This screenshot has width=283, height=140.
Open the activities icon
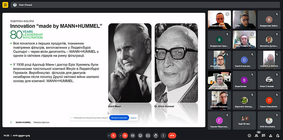(270, 136)
